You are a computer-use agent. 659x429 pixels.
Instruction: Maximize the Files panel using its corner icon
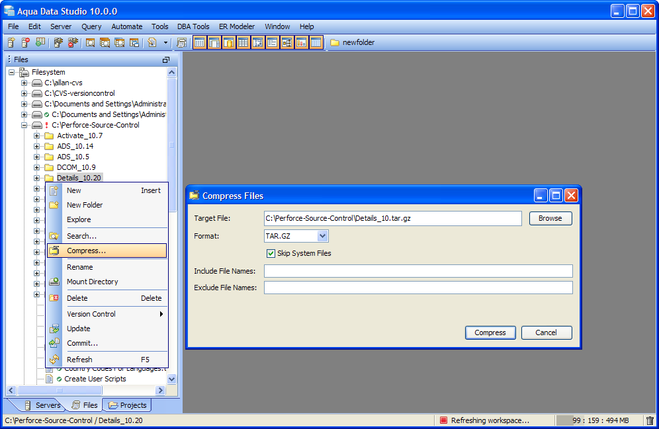[166, 60]
